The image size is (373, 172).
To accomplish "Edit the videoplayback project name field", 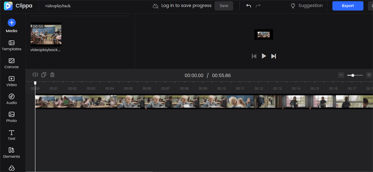I will 58,6.
